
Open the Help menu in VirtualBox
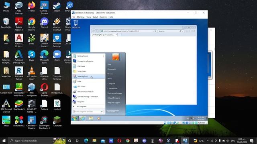point(111,17)
